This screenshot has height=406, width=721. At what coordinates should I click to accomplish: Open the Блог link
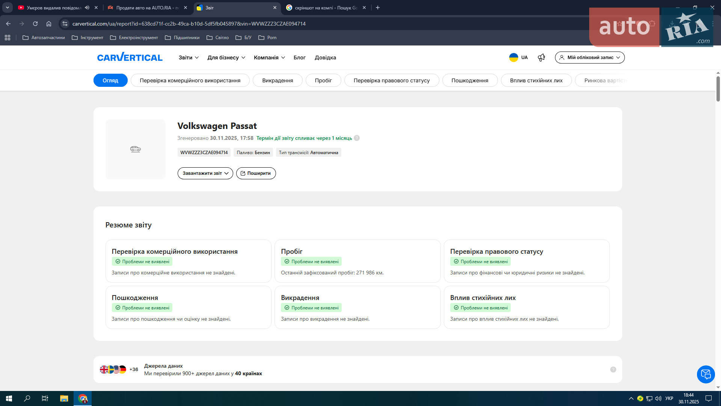(x=299, y=58)
